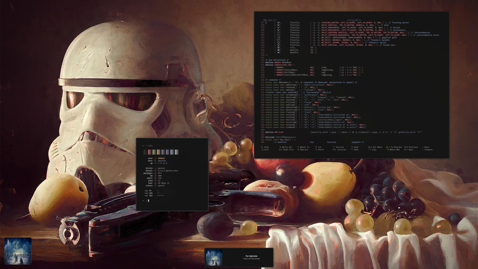Click 'GNU nano 8.3' header text
This screenshot has width=478, height=269.
coord(270,20)
